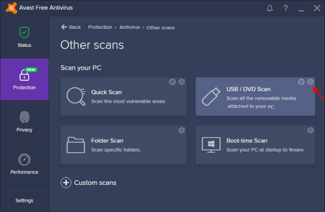Open USB / DVD Scan settings gear

coord(310,82)
